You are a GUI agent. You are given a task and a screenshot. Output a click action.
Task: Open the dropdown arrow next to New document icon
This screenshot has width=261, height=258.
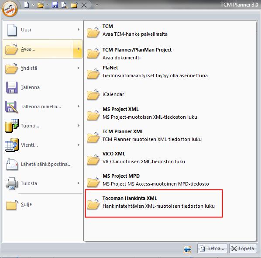33,5
